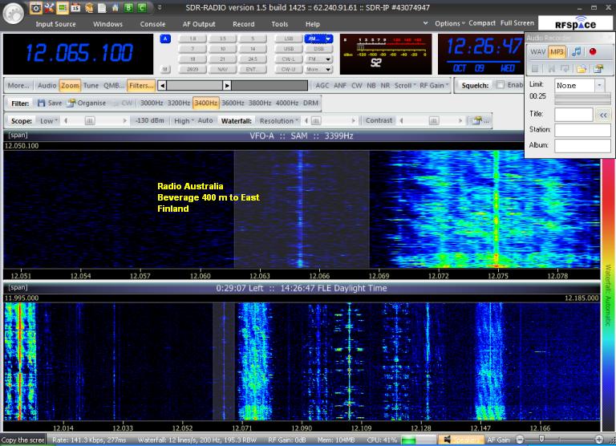This screenshot has width=616, height=446.
Task: Select CW-L mode
Action: (289, 59)
